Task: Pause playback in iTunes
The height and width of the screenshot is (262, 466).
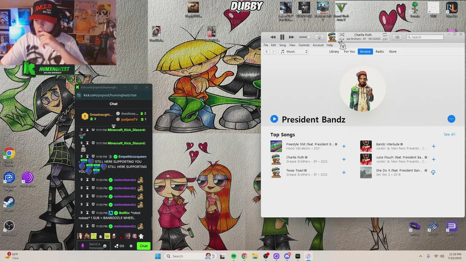Action: [282, 37]
